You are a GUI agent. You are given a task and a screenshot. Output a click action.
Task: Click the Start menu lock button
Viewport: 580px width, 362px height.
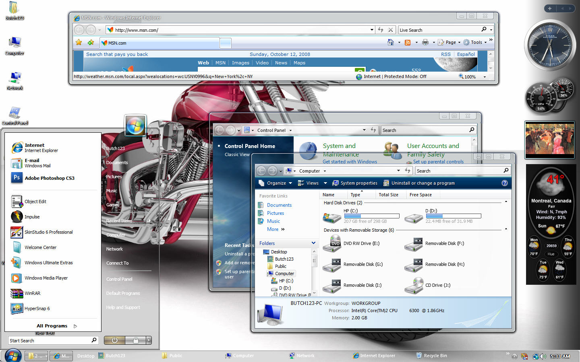[136, 340]
